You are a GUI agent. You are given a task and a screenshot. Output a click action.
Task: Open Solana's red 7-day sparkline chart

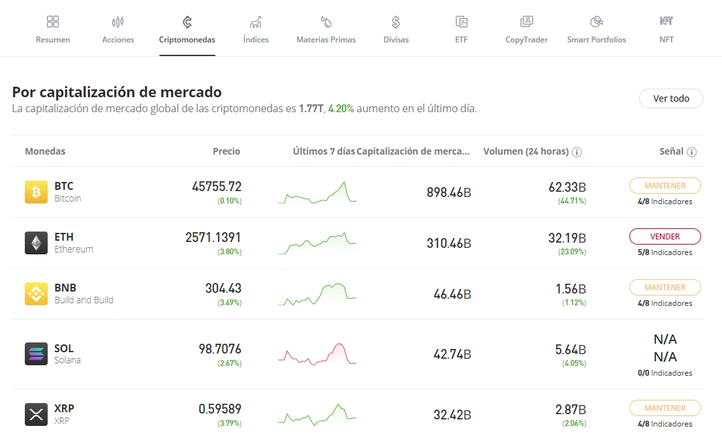317,354
